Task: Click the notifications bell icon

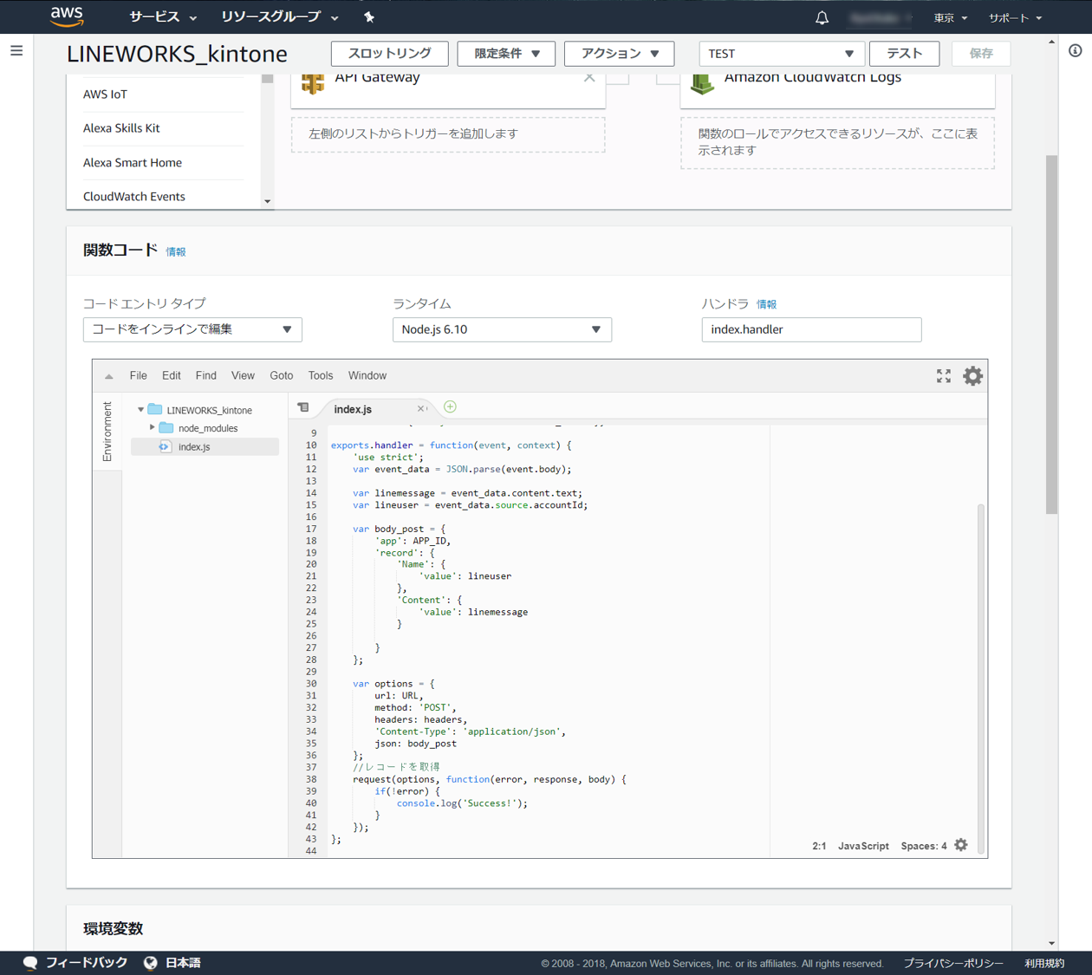Action: tap(822, 17)
